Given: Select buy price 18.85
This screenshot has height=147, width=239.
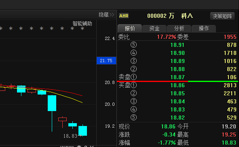Looking at the screenshot, I should [x=178, y=93].
